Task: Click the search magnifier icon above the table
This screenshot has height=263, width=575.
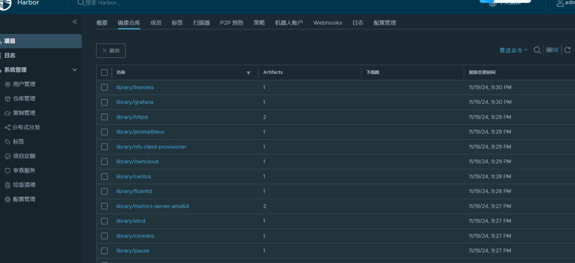Action: tap(537, 50)
